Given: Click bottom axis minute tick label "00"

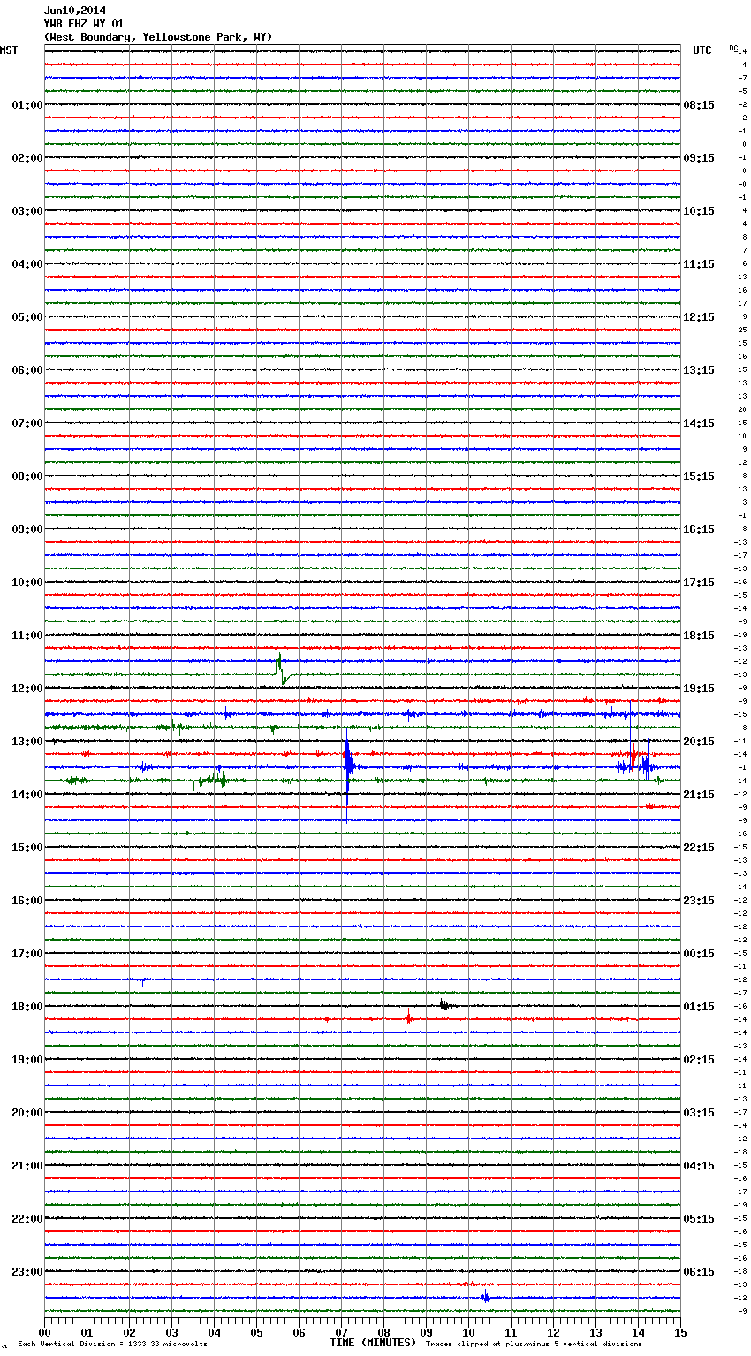Looking at the screenshot, I should (x=44, y=1332).
